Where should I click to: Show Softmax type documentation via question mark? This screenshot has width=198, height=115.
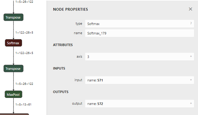click(191, 23)
